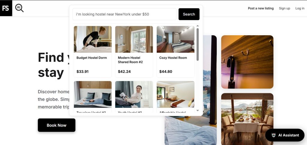
Task: Go to the Sign up page
Action: click(x=285, y=8)
